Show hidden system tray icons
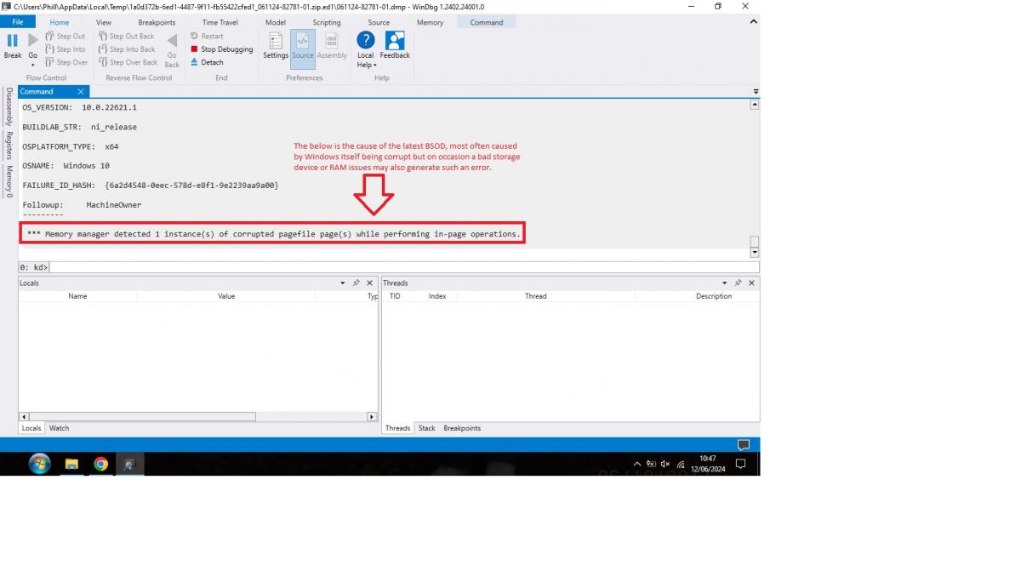 [x=637, y=464]
